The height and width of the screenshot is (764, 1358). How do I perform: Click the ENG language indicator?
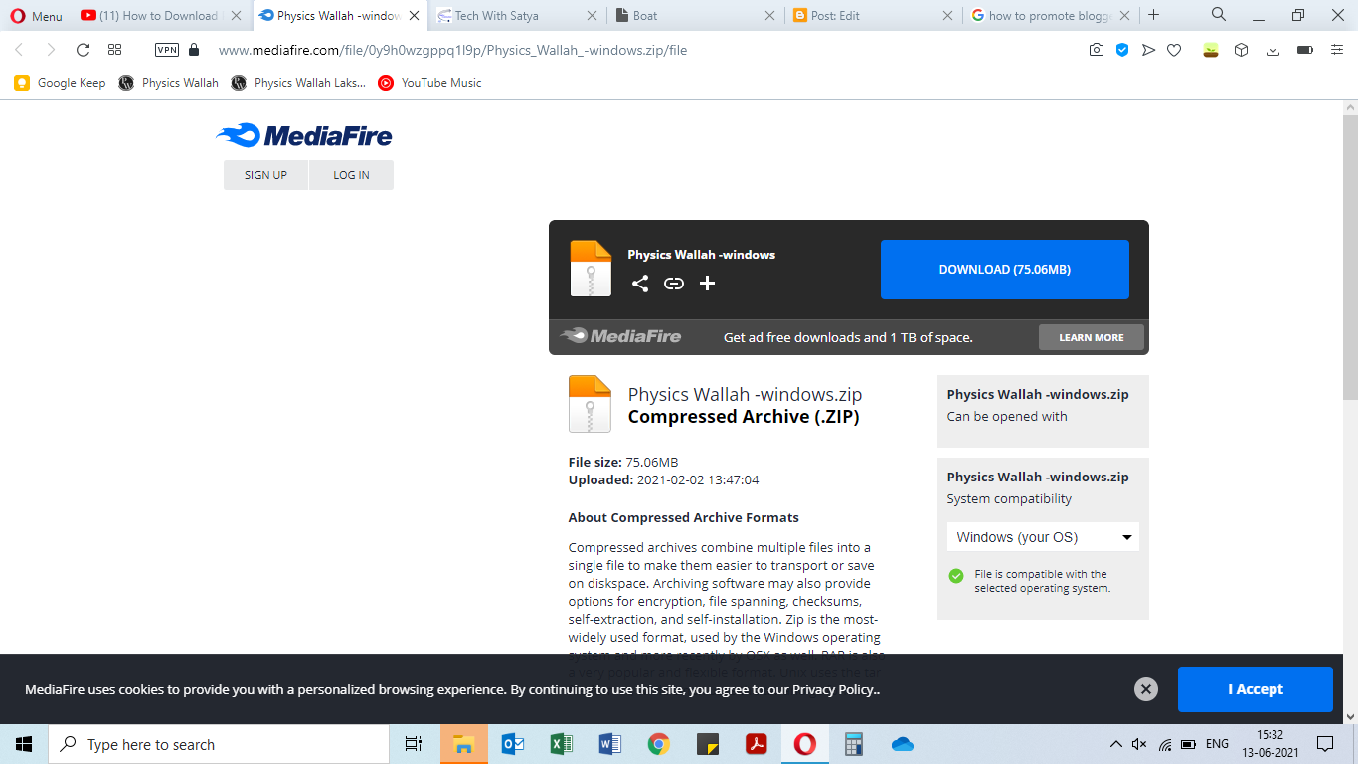click(1217, 744)
